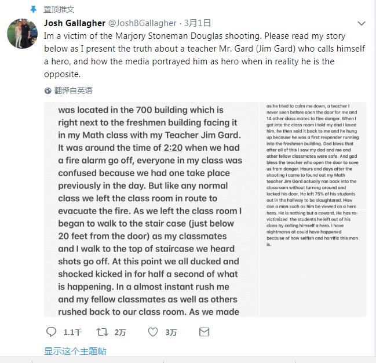Click the envelope direct message icon
This screenshot has width=376, height=363.
click(204, 332)
